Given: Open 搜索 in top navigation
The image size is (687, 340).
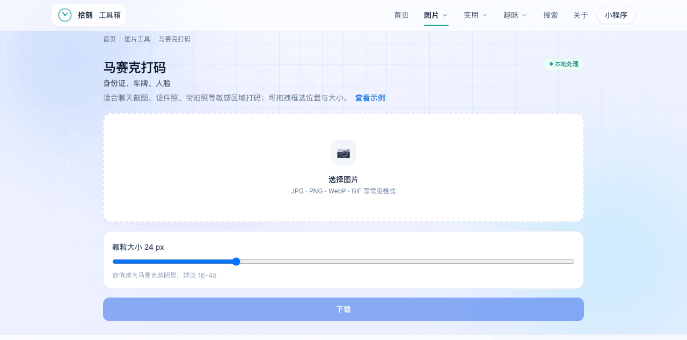Looking at the screenshot, I should click(x=551, y=15).
